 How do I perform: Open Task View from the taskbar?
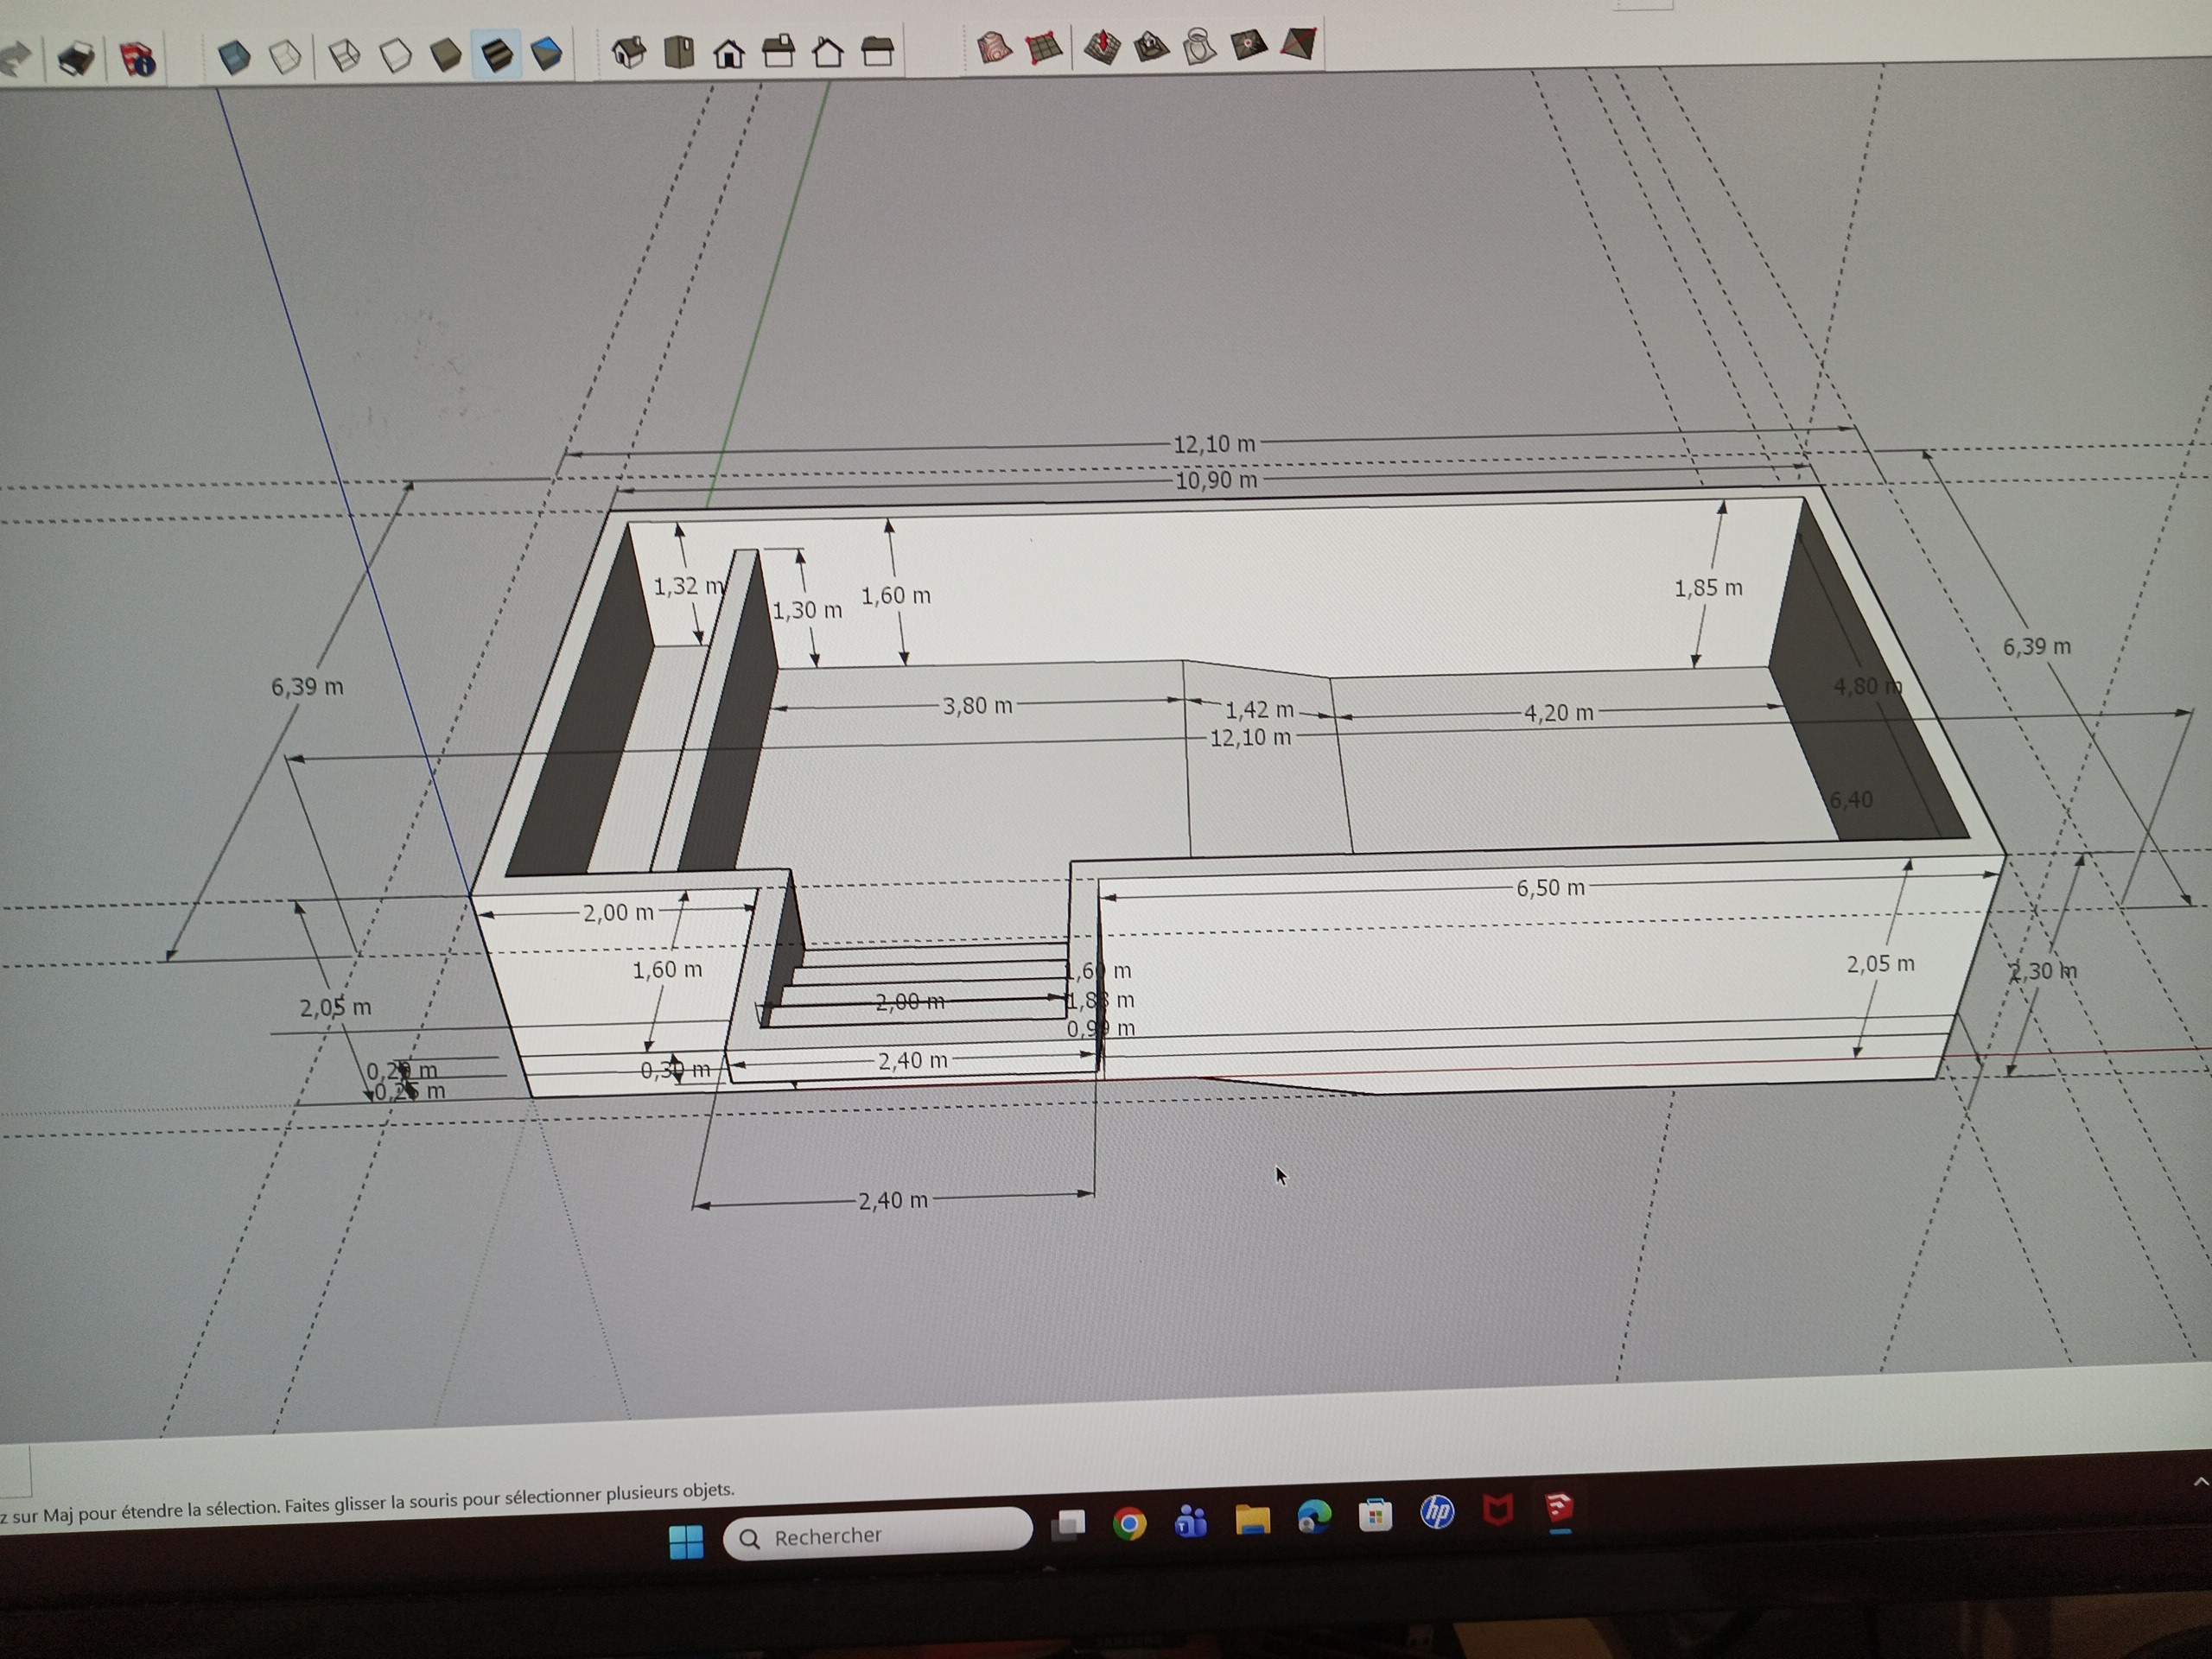[x=1068, y=1526]
